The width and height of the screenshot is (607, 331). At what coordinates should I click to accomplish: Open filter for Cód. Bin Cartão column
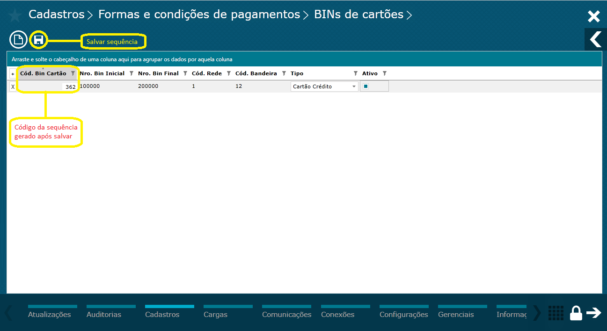coord(73,73)
